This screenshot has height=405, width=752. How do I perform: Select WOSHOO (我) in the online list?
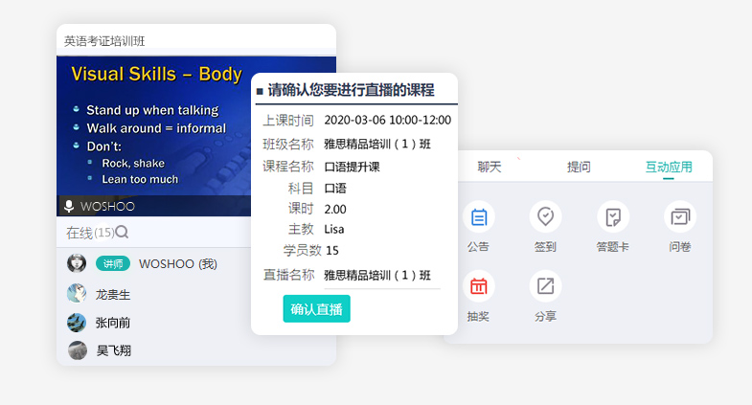[x=178, y=263]
